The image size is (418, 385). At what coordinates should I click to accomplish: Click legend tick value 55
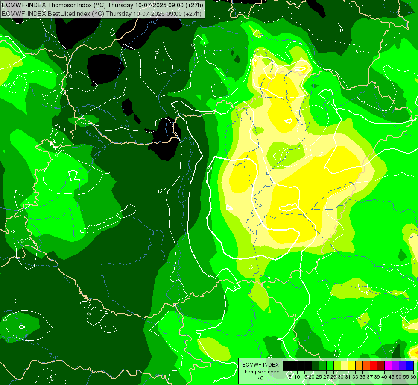406,377
